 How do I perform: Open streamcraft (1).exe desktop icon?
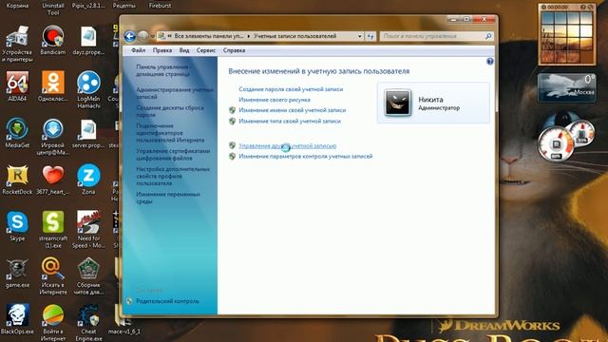click(53, 229)
